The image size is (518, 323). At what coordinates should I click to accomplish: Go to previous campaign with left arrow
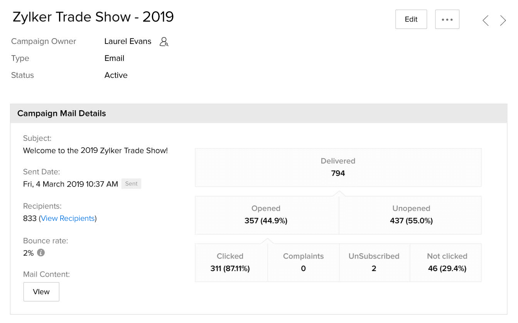tap(486, 20)
